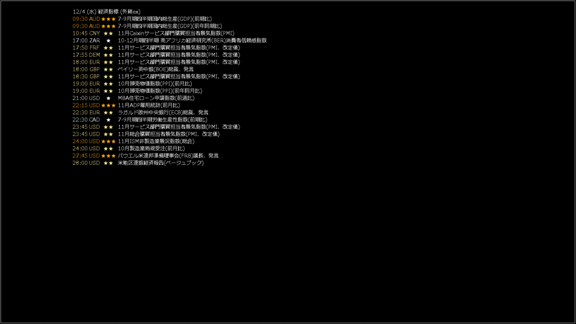Click the two stars on 10:45 CNY Caixin row
Screen dimensions: 576x324
[x=109, y=33]
